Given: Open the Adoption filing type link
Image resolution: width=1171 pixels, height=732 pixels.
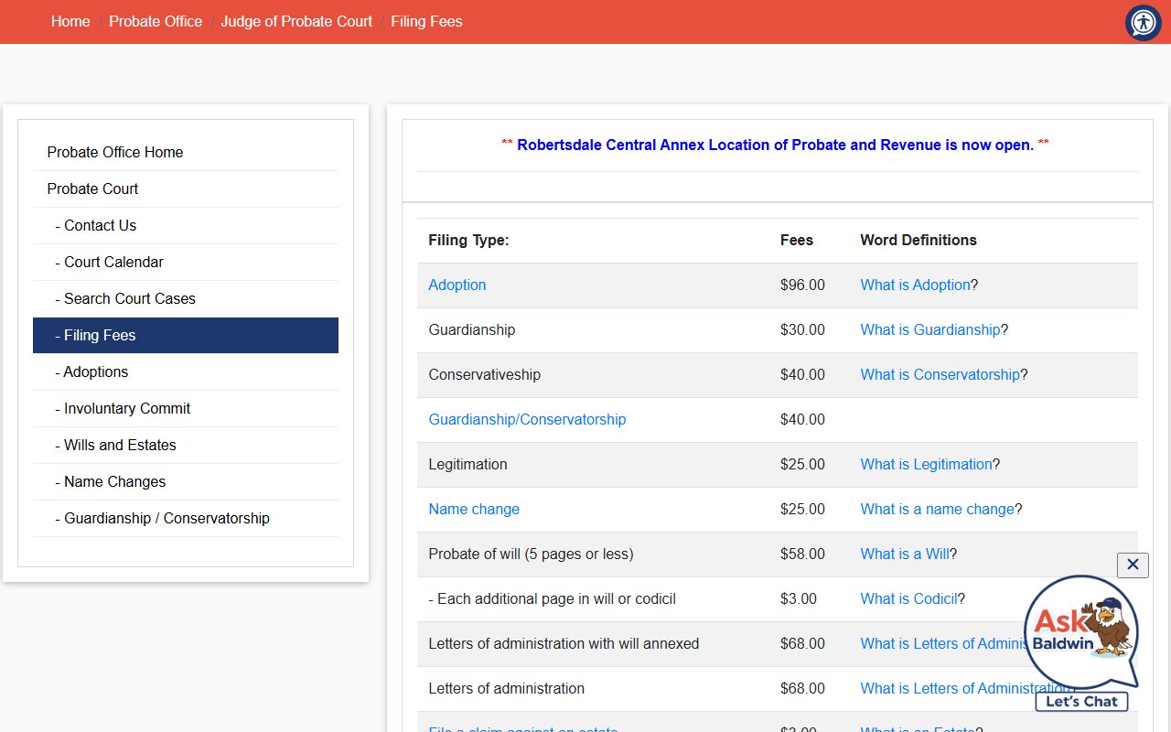Looking at the screenshot, I should (457, 285).
